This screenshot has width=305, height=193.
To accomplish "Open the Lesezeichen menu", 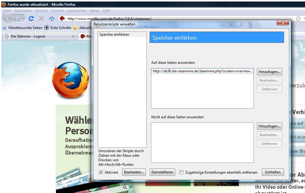I will (x=77, y=11).
